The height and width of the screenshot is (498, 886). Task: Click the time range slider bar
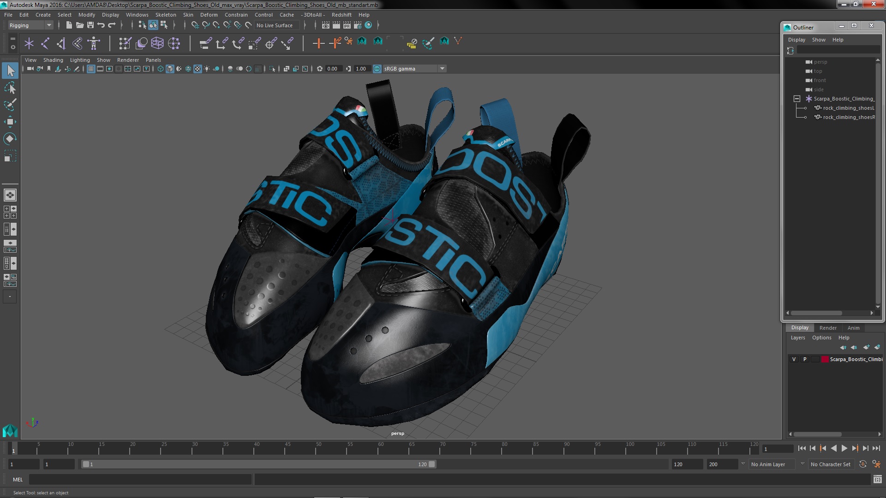coord(258,464)
